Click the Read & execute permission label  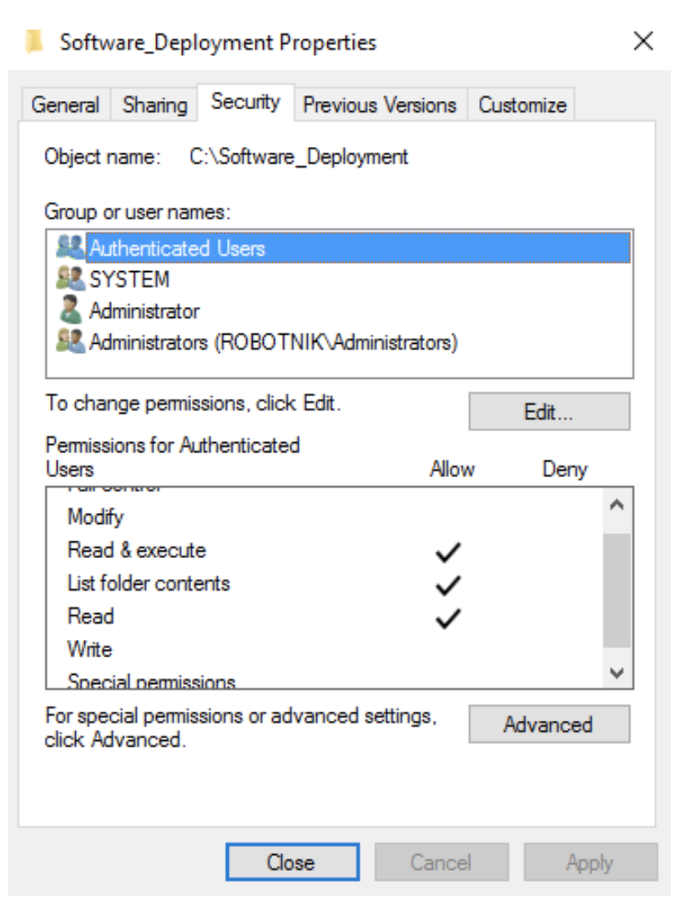[137, 551]
